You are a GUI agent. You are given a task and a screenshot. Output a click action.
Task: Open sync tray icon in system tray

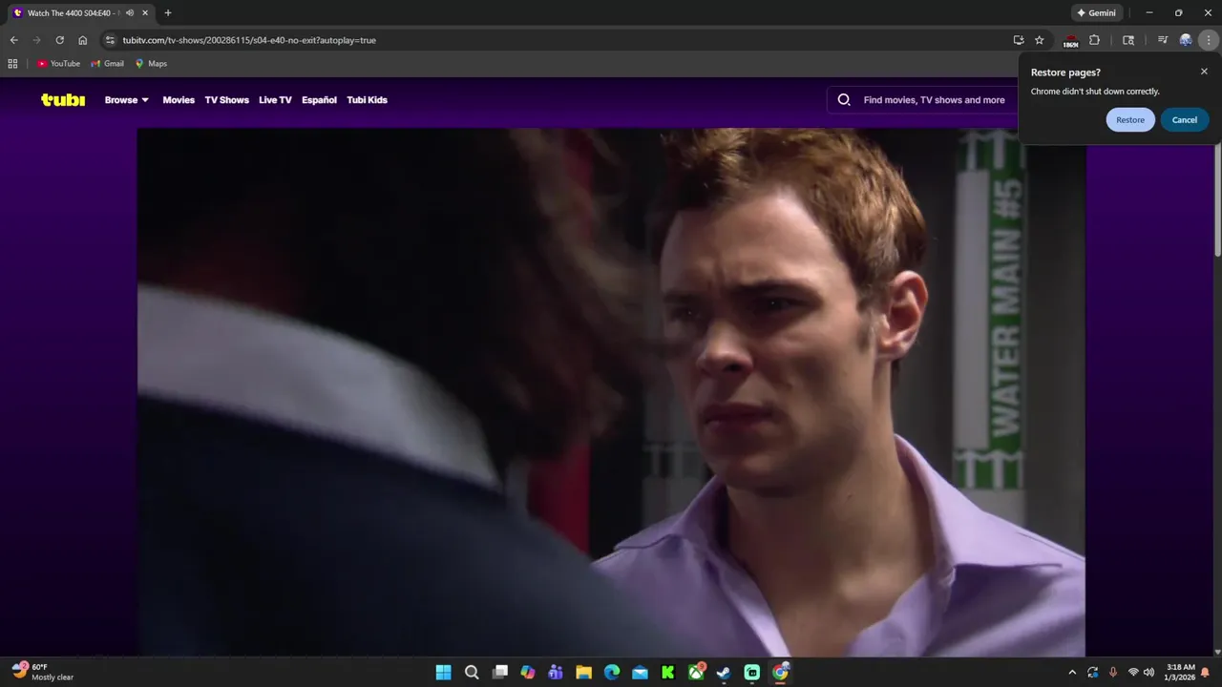coord(1093,673)
